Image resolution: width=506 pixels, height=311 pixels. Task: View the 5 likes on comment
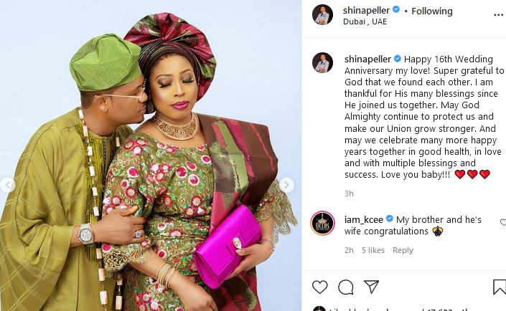373,250
